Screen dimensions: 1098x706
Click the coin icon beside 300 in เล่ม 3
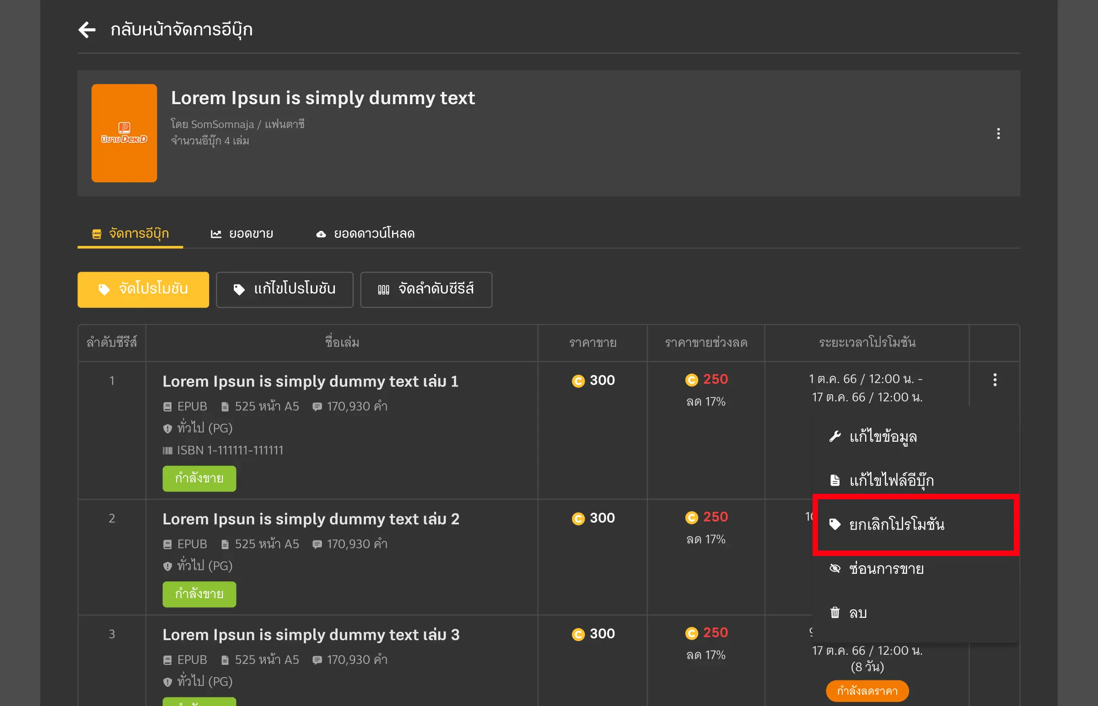click(x=578, y=635)
